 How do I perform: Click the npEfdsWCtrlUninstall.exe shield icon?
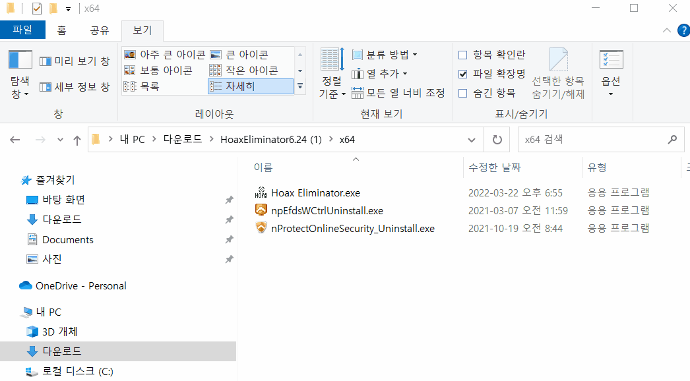click(x=261, y=210)
